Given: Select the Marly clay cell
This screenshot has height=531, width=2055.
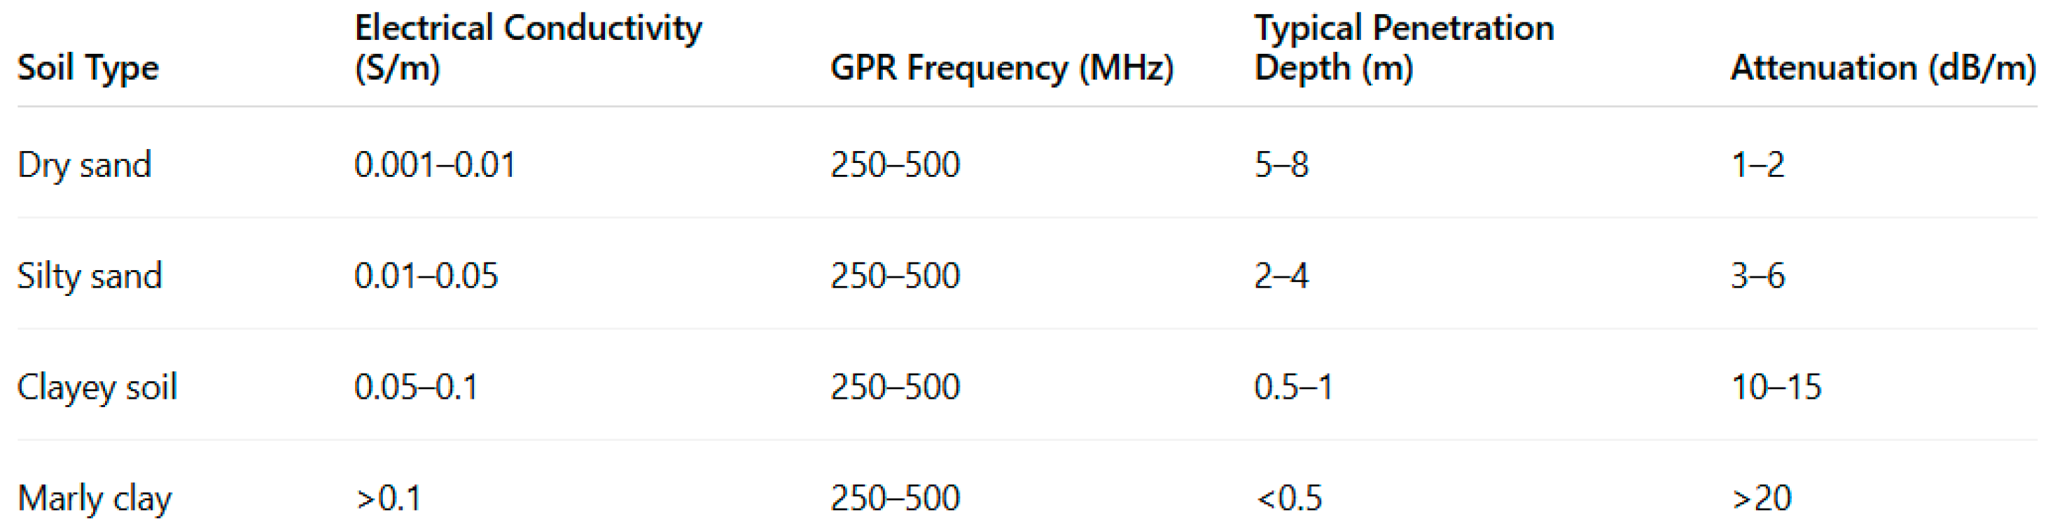Looking at the screenshot, I should 94,498.
